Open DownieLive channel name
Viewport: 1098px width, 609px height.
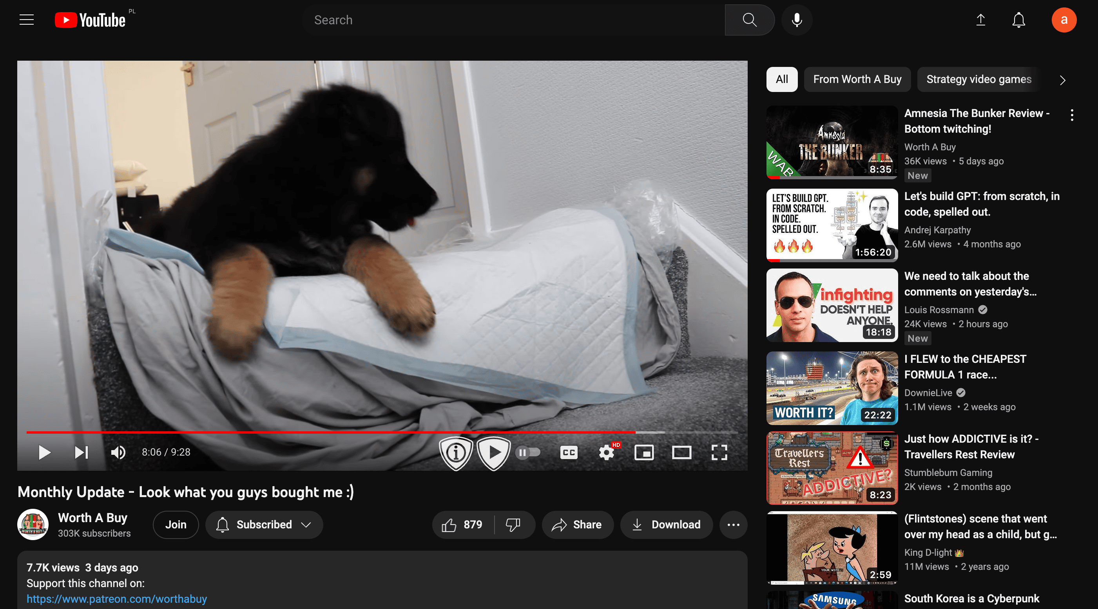pos(928,393)
